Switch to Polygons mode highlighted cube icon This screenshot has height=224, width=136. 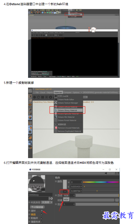pyautogui.click(x=30, y=118)
